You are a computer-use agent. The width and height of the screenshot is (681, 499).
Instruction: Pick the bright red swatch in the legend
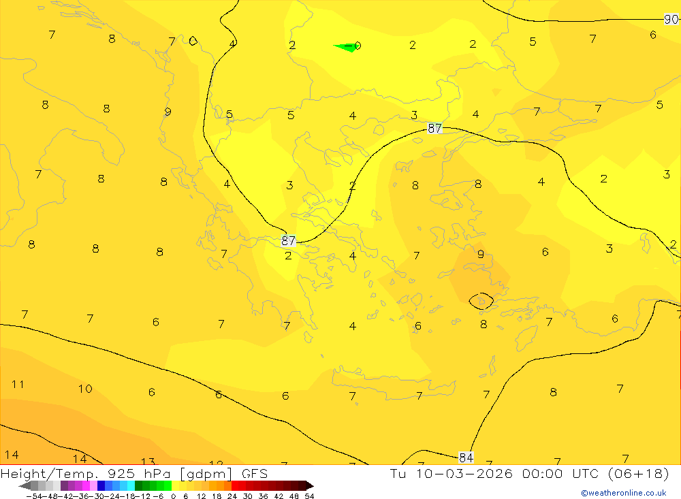(235, 486)
